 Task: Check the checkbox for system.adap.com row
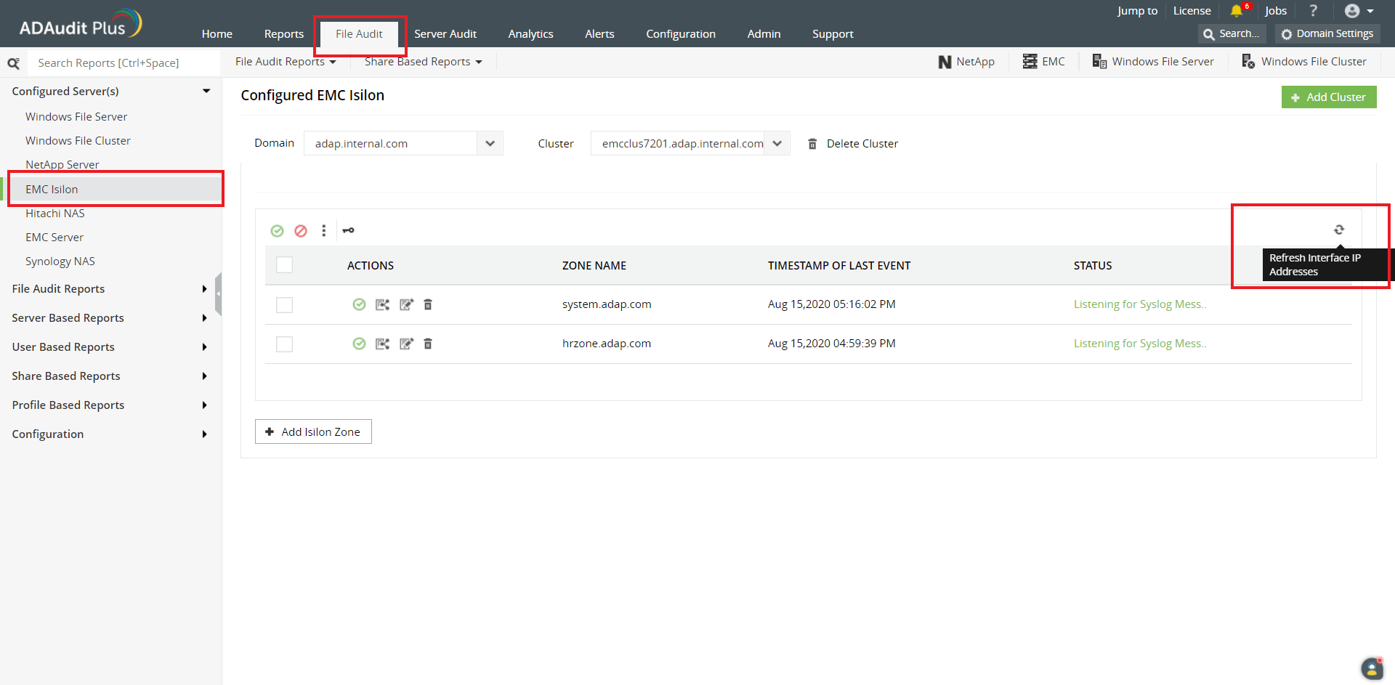pos(284,305)
